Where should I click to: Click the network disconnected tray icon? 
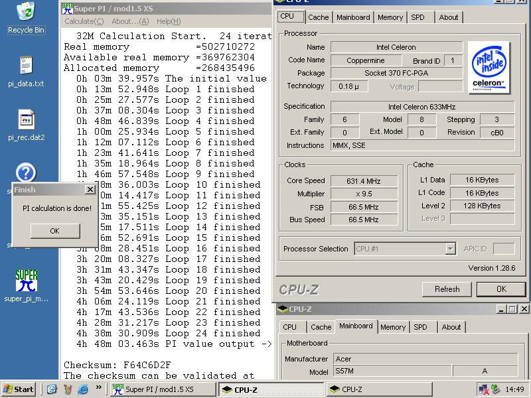click(x=483, y=389)
